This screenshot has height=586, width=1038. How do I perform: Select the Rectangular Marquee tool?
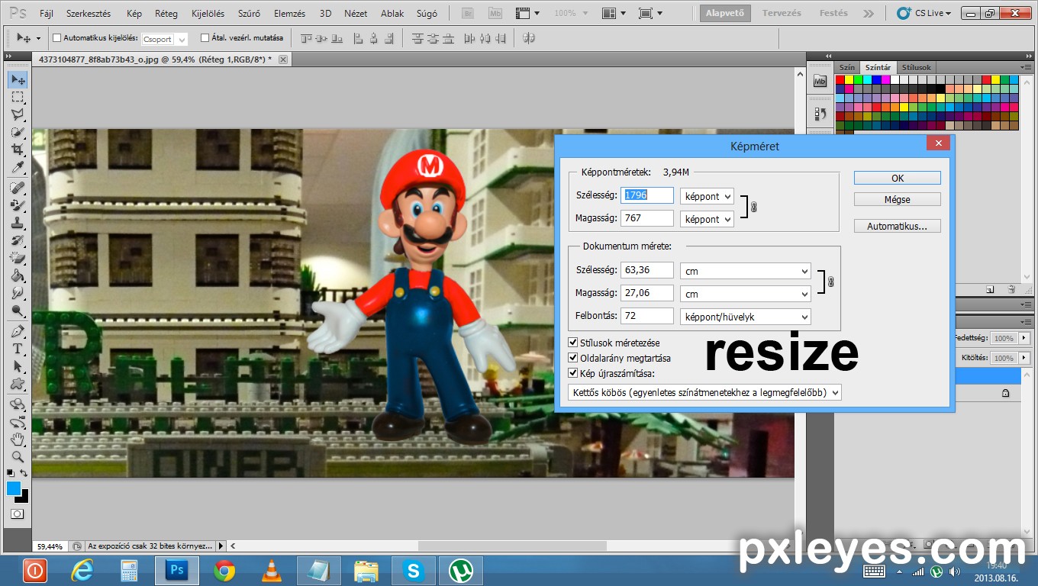pos(18,97)
